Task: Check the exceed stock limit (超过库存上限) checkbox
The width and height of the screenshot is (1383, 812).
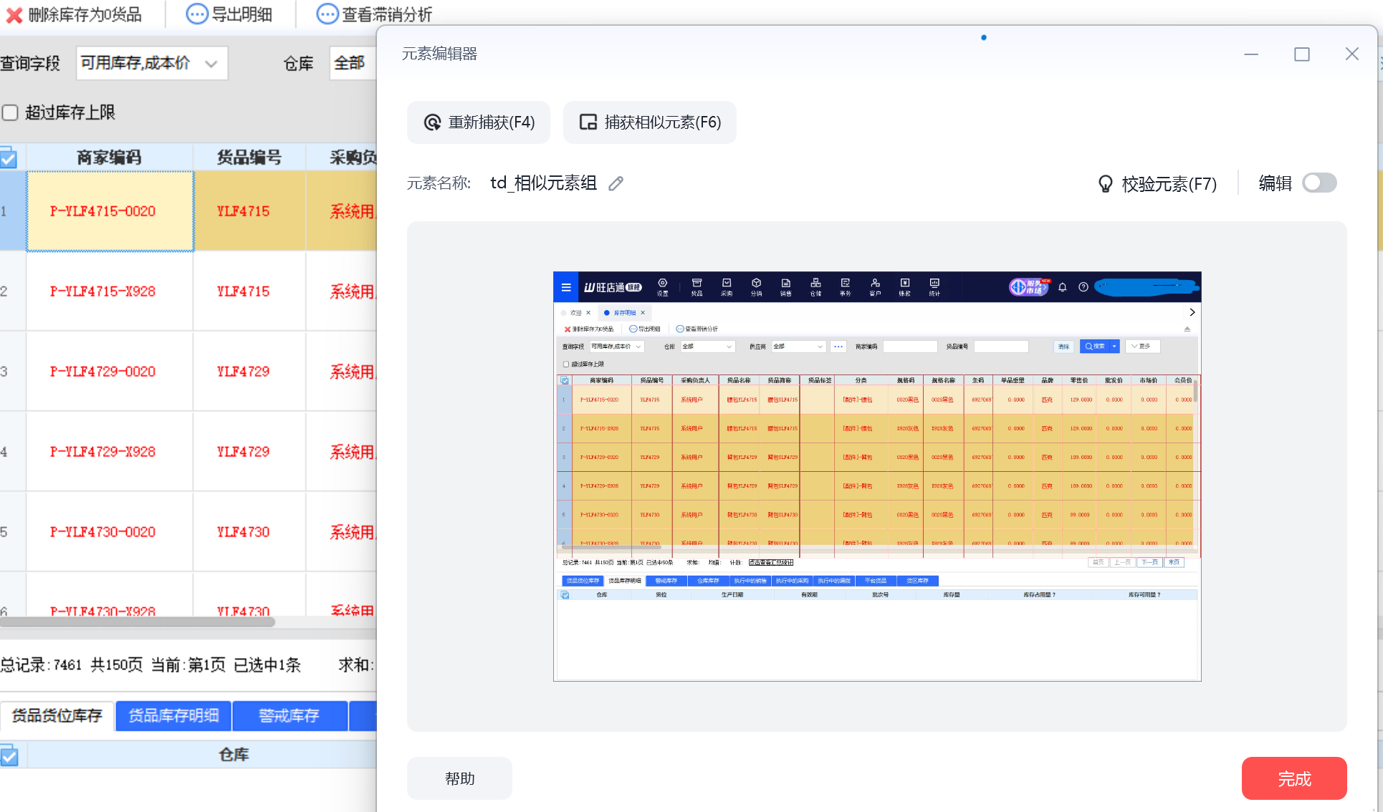Action: [x=10, y=112]
